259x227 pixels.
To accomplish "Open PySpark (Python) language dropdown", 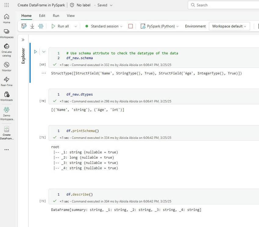I will click(x=160, y=26).
